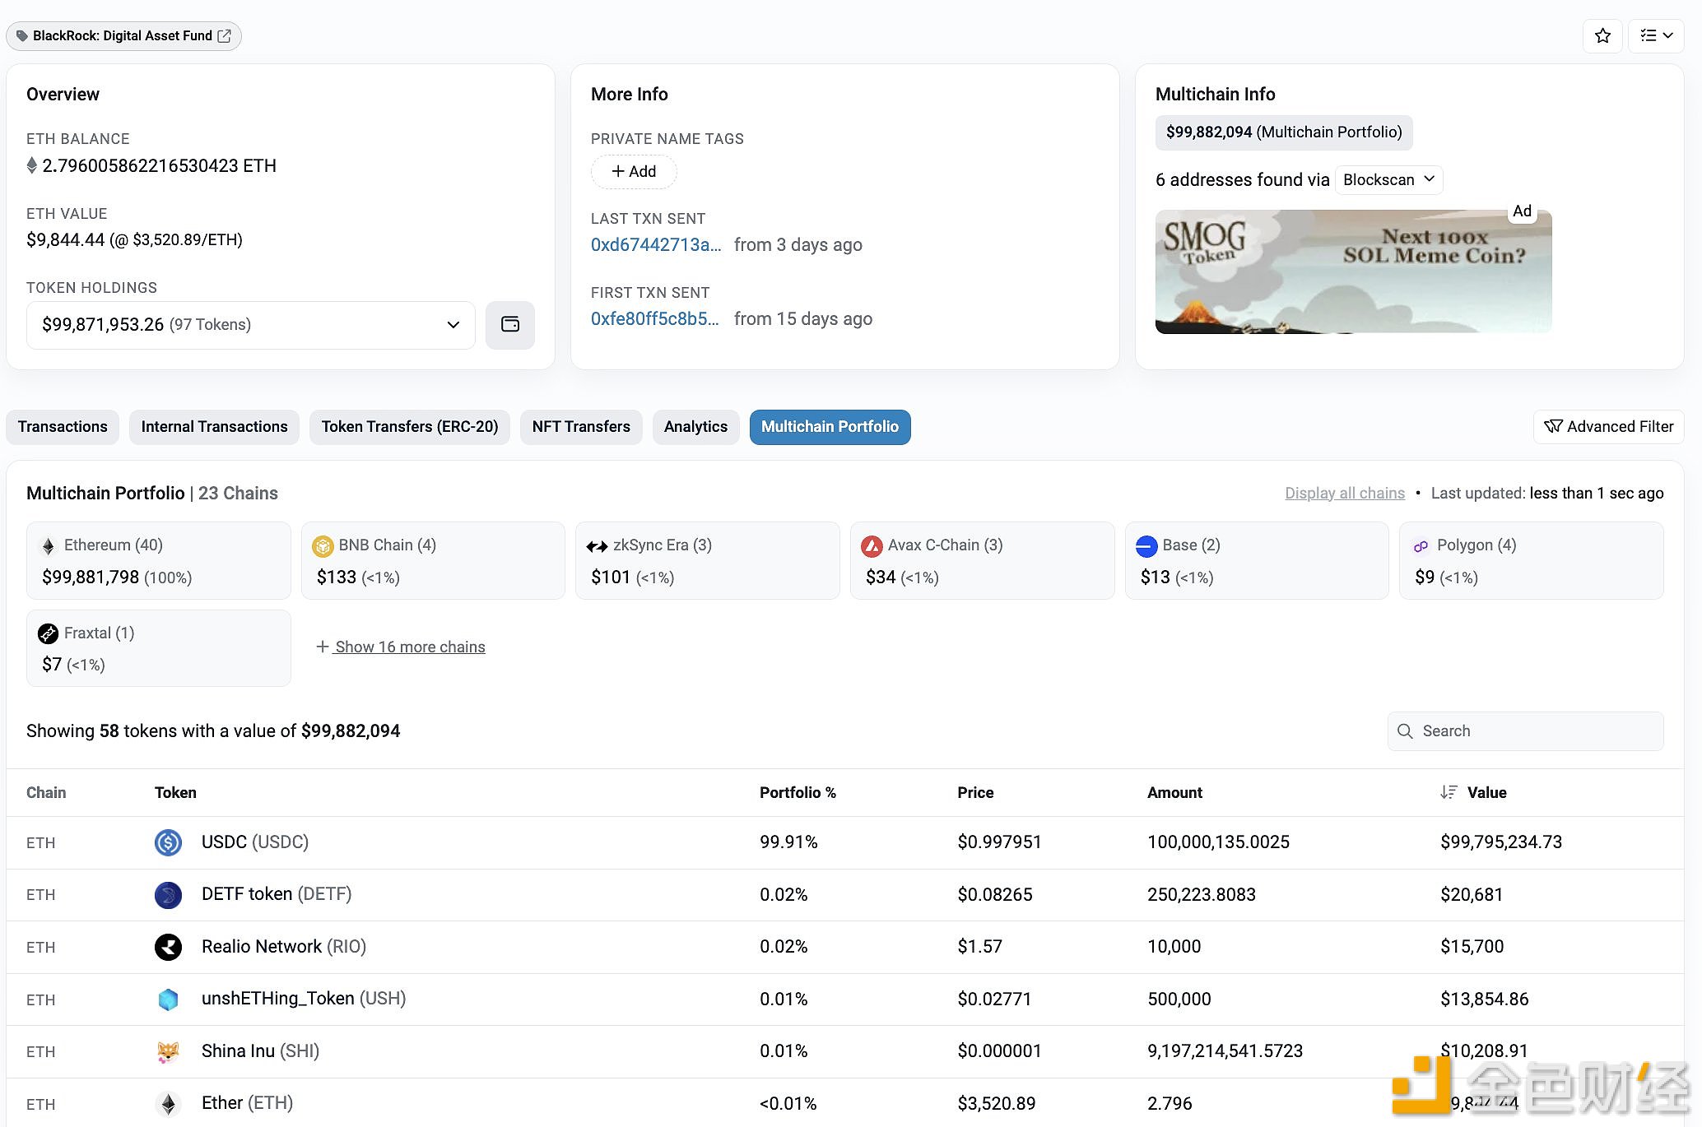
Task: Open the list view options dropdown
Action: (x=1656, y=36)
